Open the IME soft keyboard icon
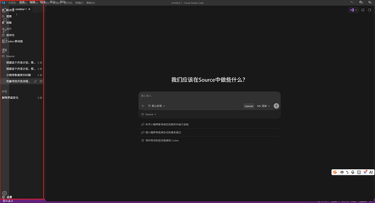 (359, 172)
